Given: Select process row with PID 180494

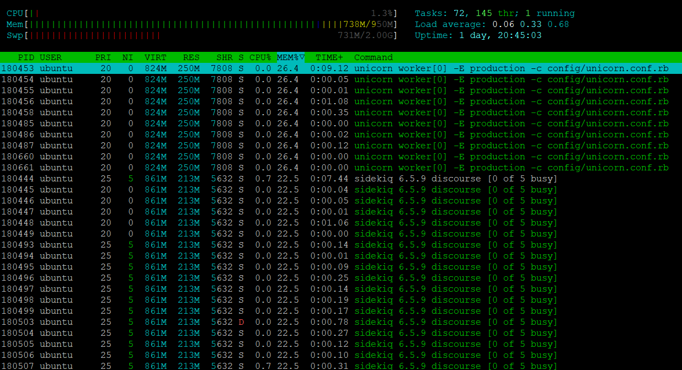Looking at the screenshot, I should 341,256.
